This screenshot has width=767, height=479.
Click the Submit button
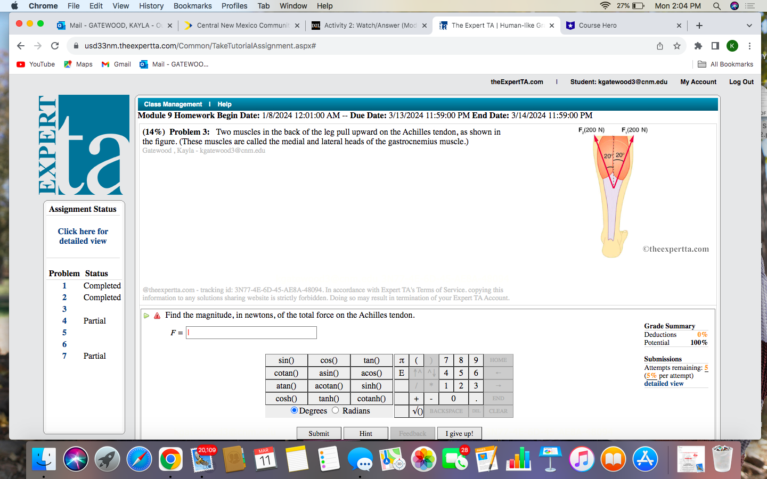pos(319,433)
